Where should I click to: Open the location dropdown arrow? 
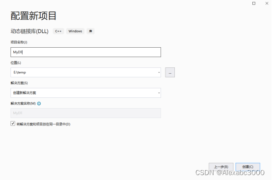(159, 72)
